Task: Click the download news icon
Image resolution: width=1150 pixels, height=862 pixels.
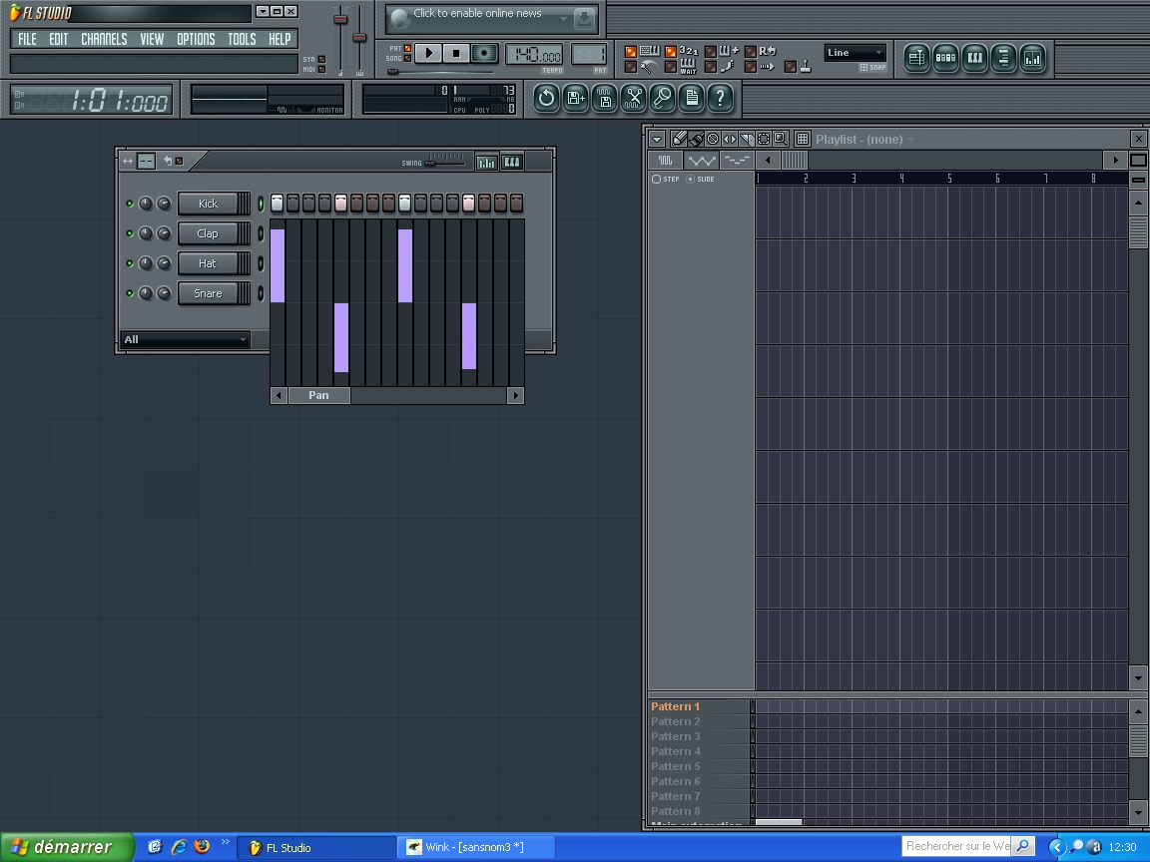Action: pyautogui.click(x=585, y=19)
